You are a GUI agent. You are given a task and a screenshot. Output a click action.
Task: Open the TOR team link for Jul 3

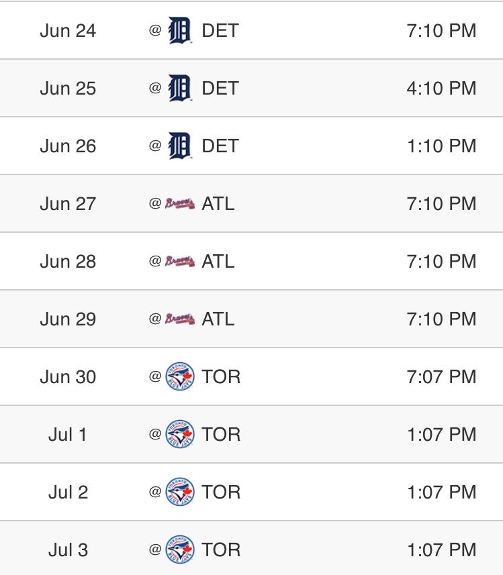(x=221, y=550)
